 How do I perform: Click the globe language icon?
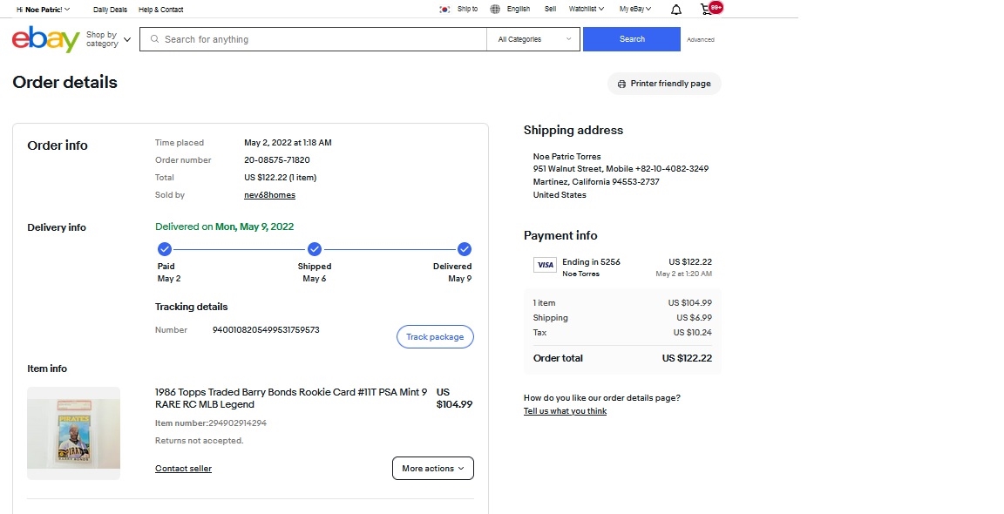[495, 9]
